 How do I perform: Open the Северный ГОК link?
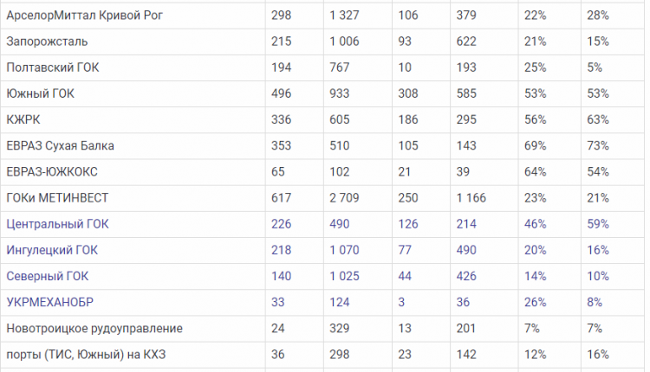(x=48, y=277)
